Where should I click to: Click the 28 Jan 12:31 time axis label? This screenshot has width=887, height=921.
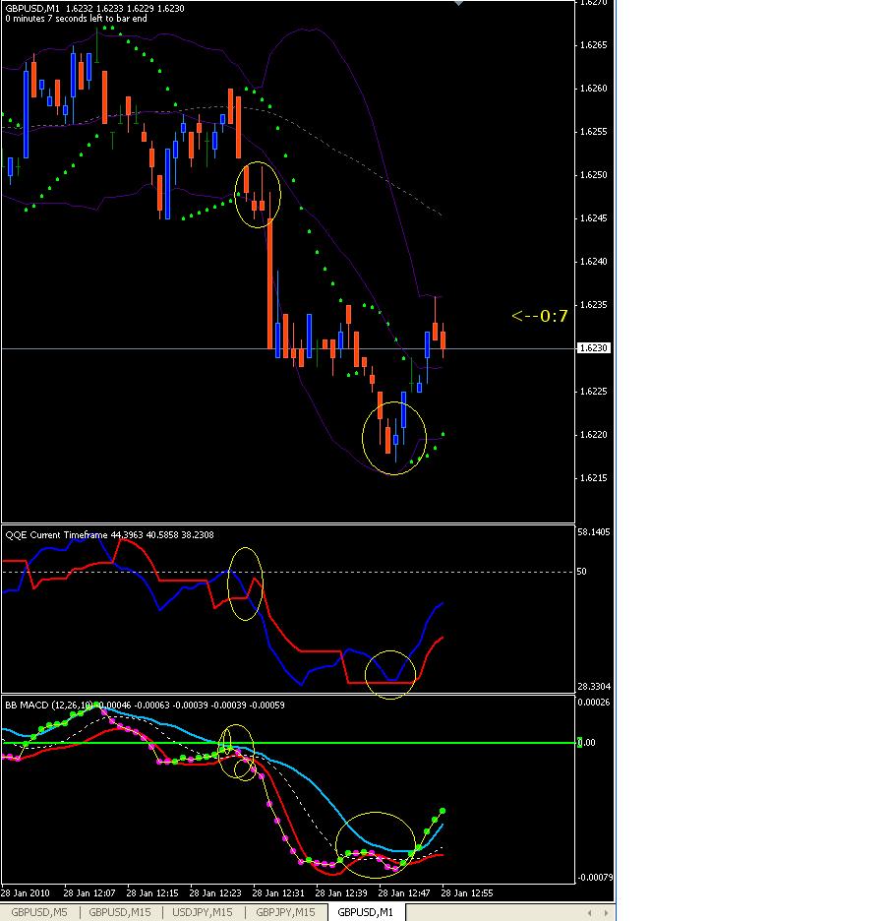click(278, 893)
